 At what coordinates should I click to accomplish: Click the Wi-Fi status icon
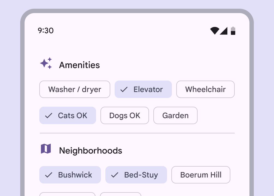point(215,31)
